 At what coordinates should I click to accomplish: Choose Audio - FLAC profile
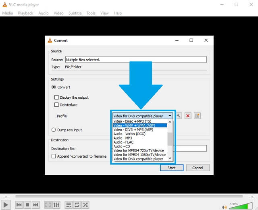click(140, 142)
